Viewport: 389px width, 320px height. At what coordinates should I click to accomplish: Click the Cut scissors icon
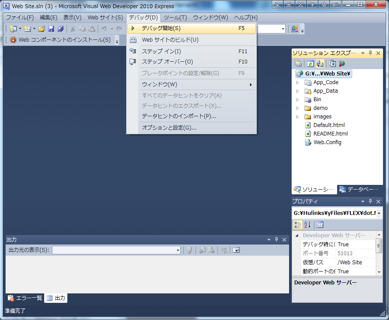click(x=72, y=29)
